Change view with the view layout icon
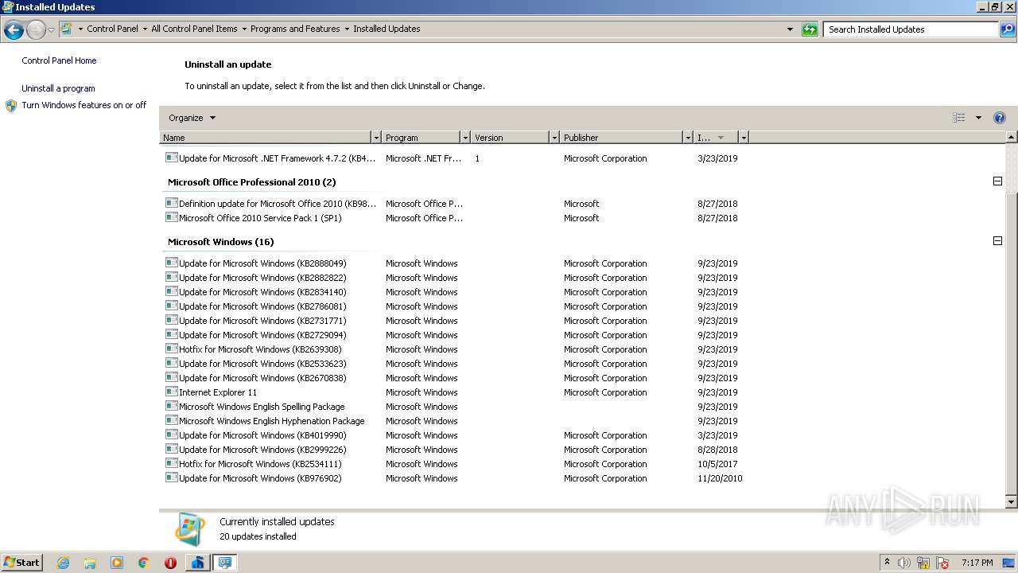Image resolution: width=1018 pixels, height=573 pixels. [x=959, y=118]
